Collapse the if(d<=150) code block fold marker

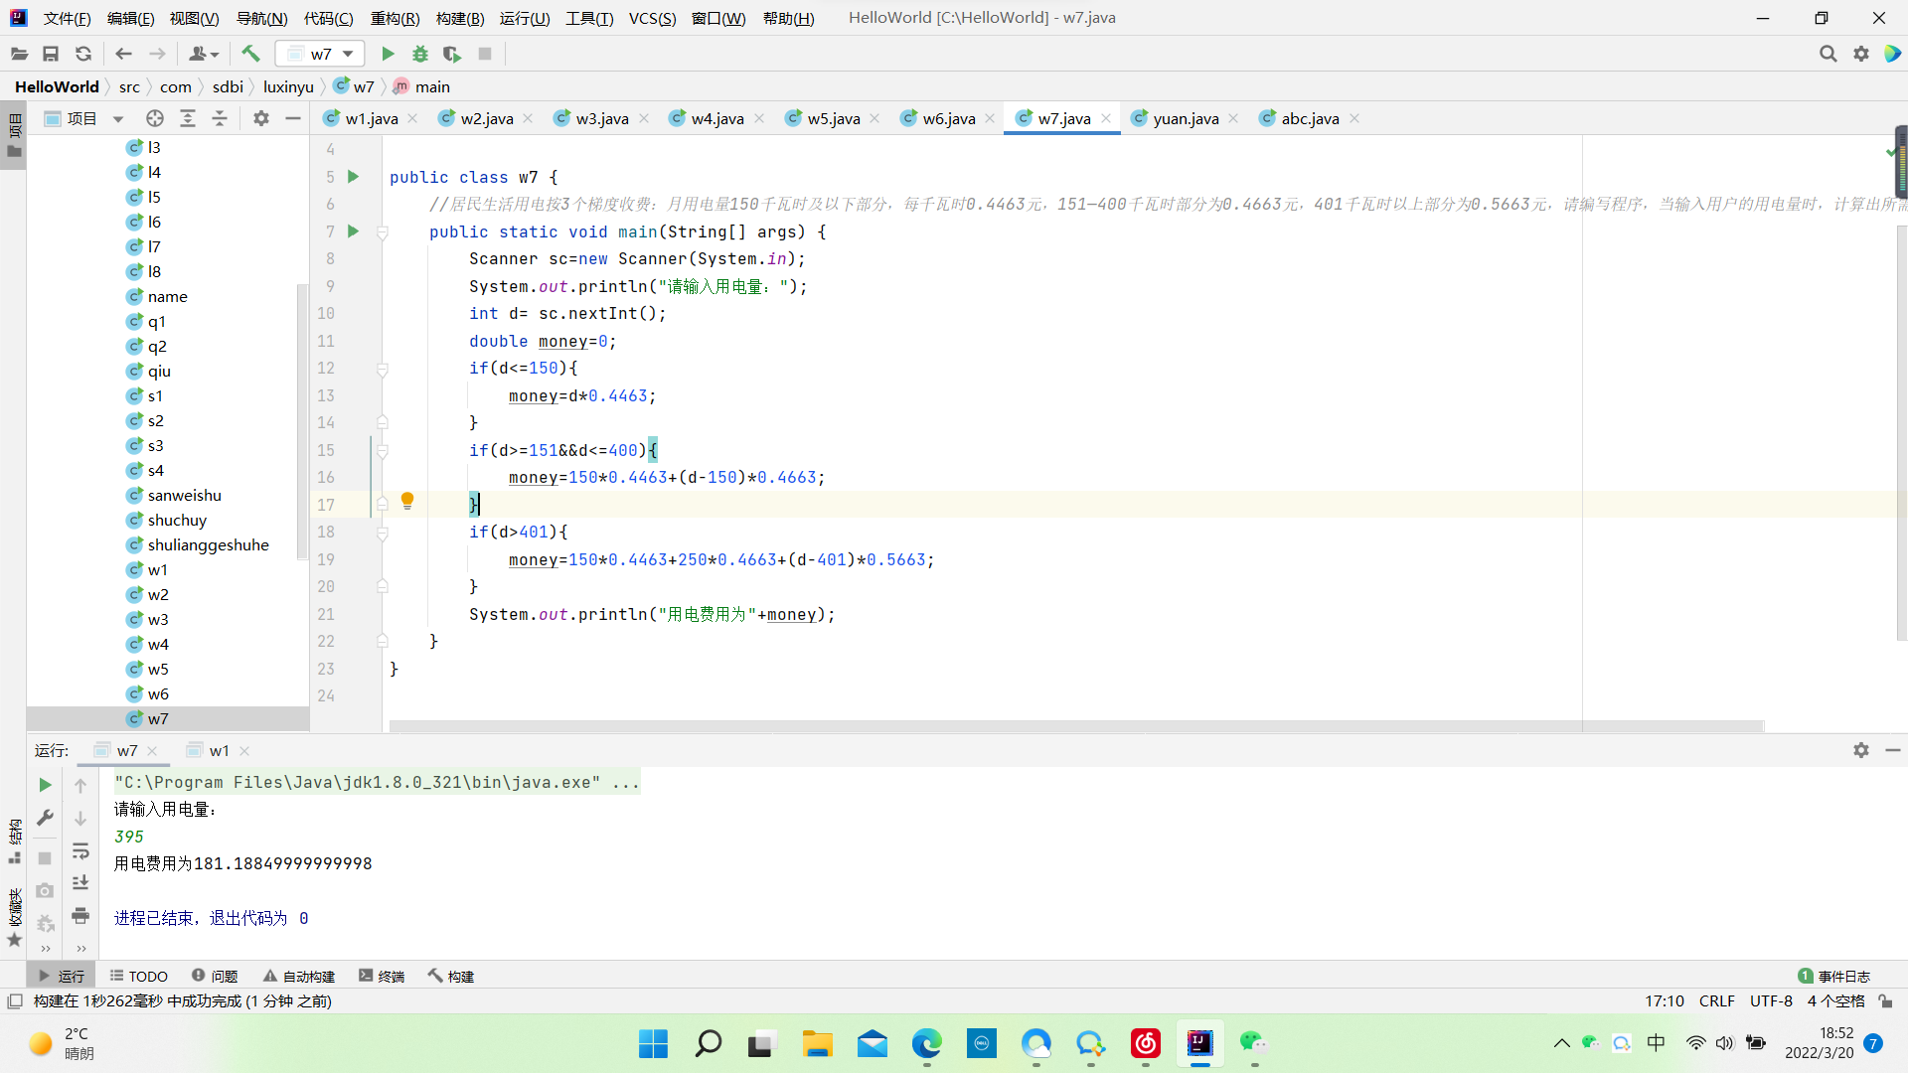tap(383, 369)
